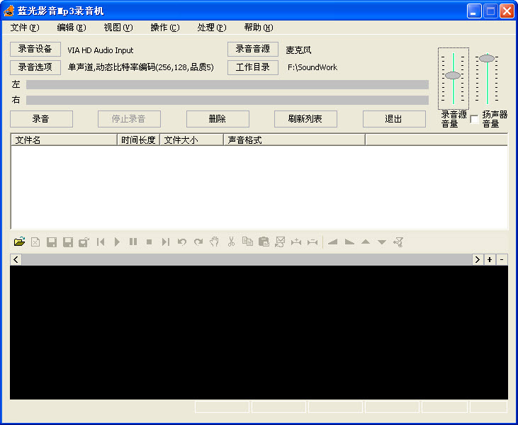Image resolution: width=518 pixels, height=425 pixels.
Task: Click the 删除 button
Action: point(218,119)
